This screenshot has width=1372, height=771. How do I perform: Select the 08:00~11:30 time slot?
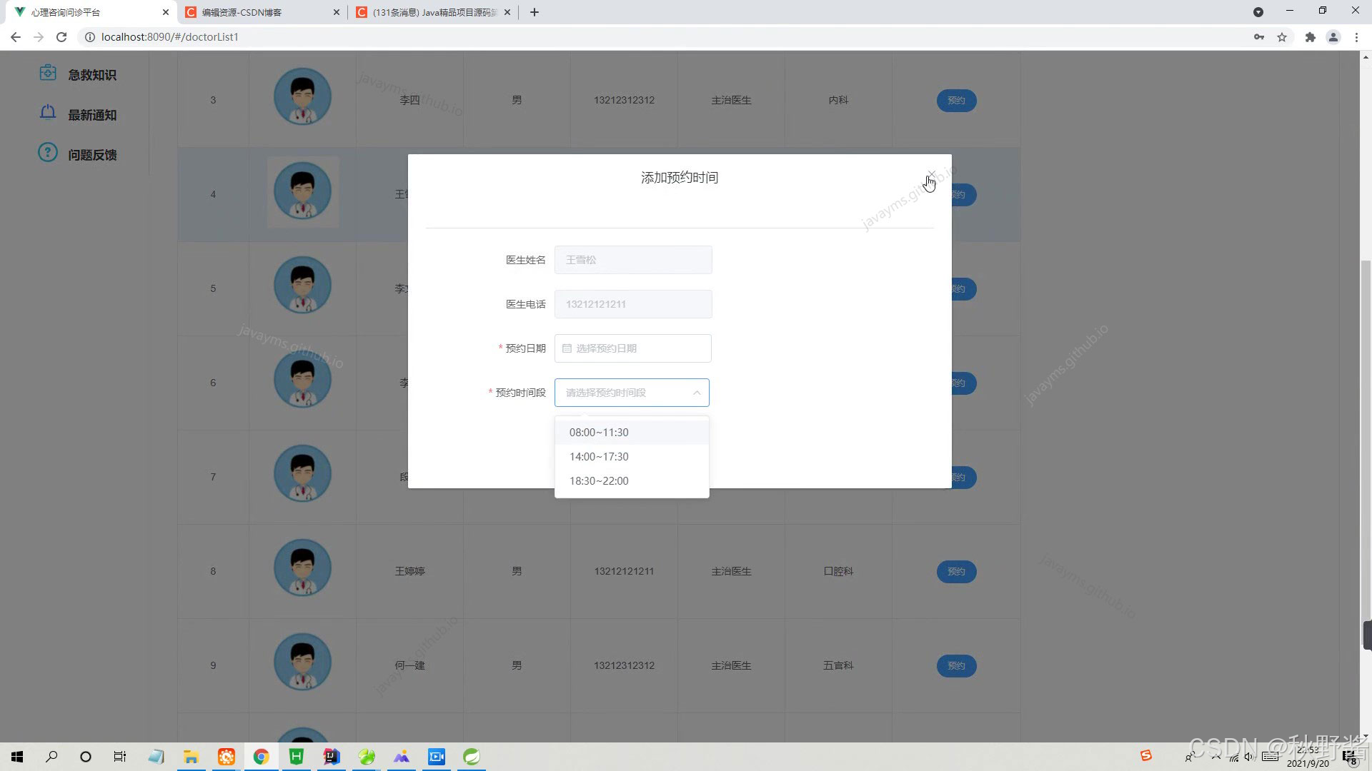(599, 433)
